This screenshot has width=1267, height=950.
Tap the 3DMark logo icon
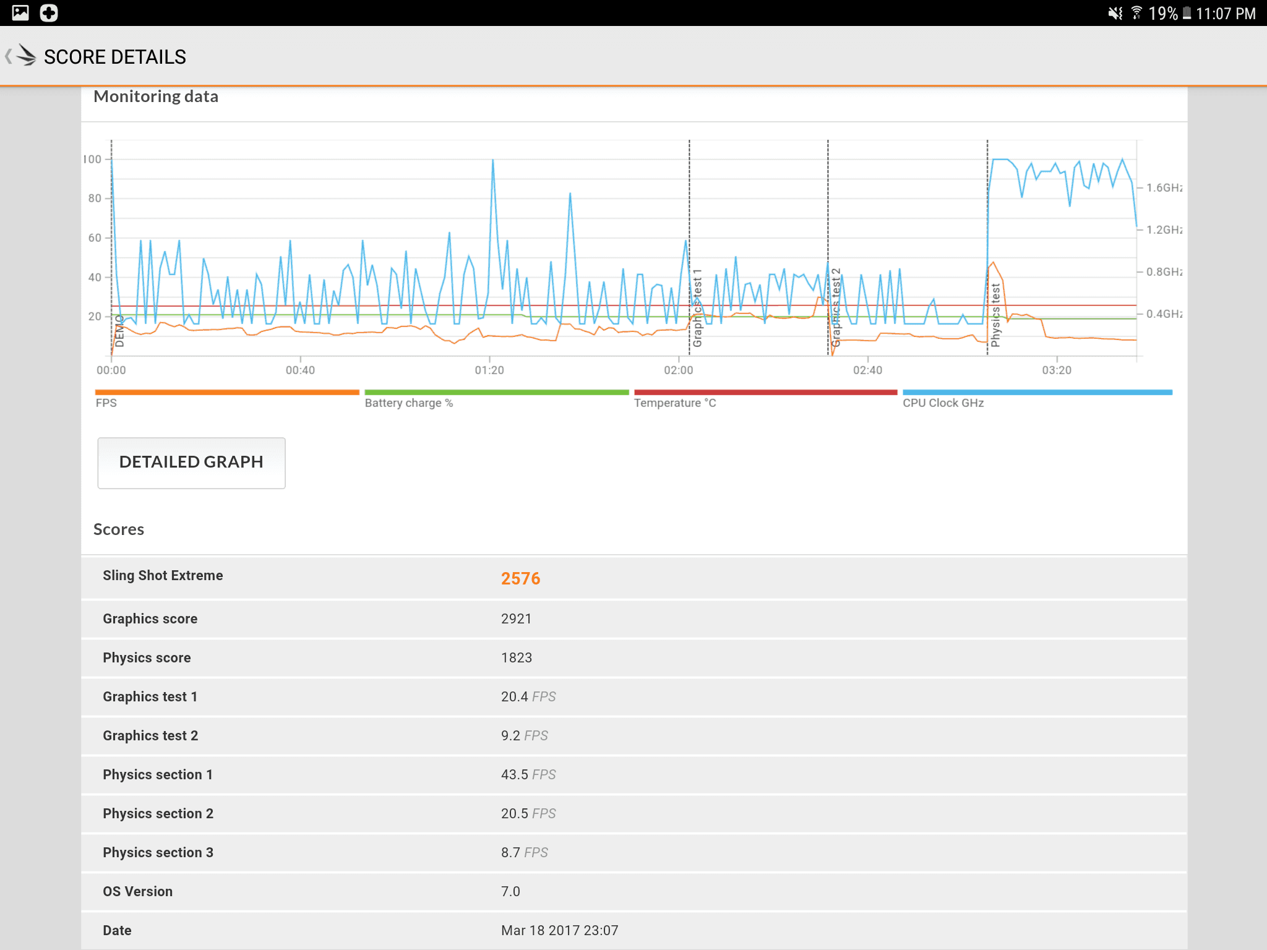click(26, 56)
